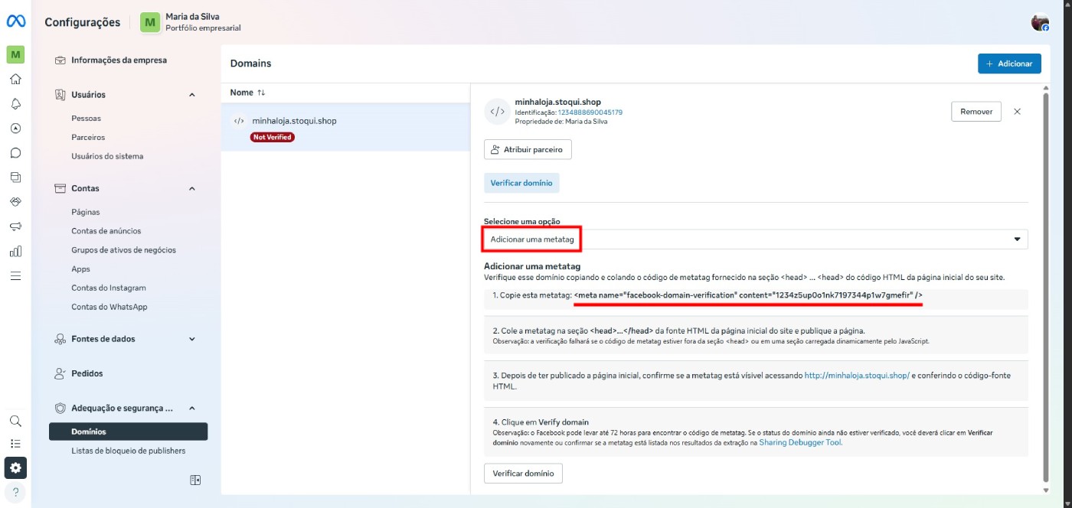Open the settings gear icon
1072x508 pixels.
point(15,467)
